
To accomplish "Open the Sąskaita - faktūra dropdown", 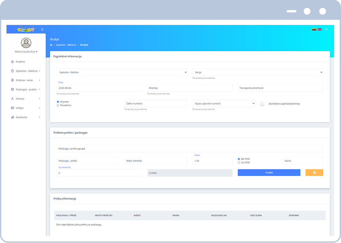I will tap(122, 72).
